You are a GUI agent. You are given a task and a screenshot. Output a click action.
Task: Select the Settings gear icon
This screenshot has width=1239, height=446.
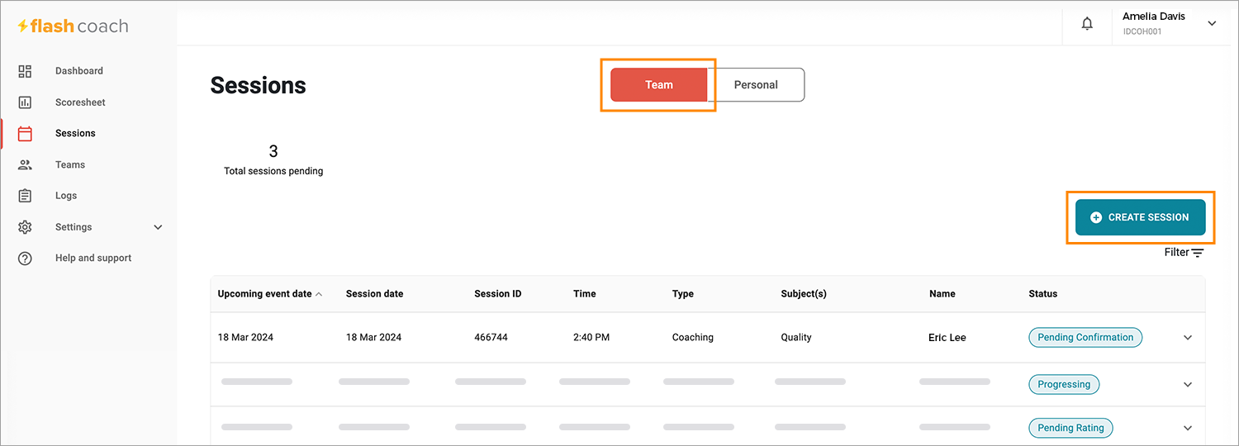[25, 227]
